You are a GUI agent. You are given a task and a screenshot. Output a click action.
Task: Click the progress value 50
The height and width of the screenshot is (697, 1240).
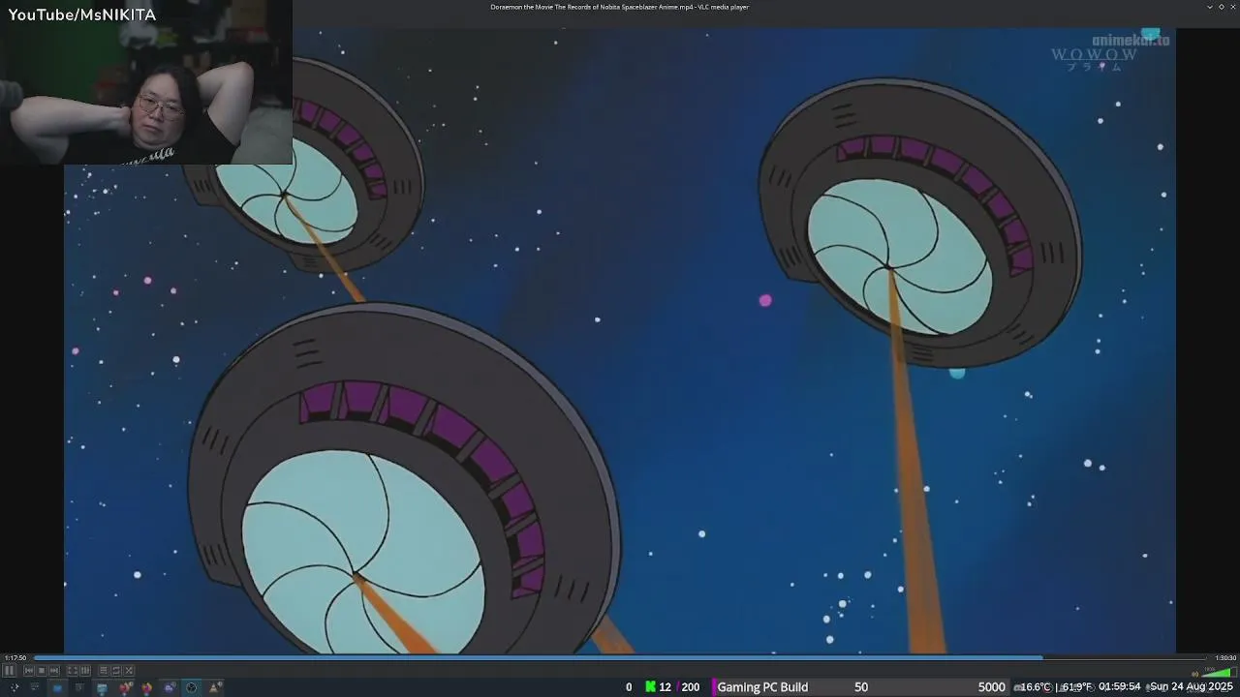[861, 687]
